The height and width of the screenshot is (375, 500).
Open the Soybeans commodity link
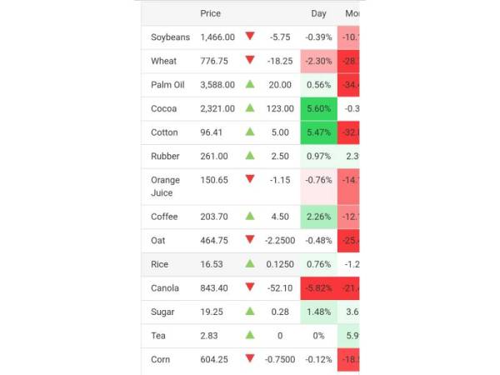click(x=170, y=37)
